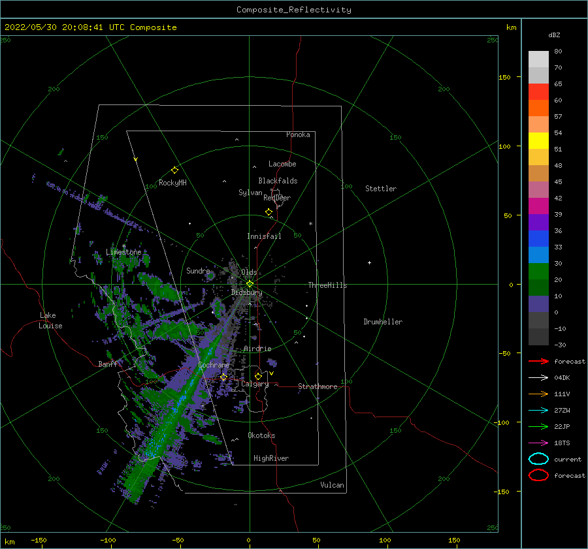Image resolution: width=588 pixels, height=549 pixels.
Task: Click the Limestone label
Action: coord(123,252)
